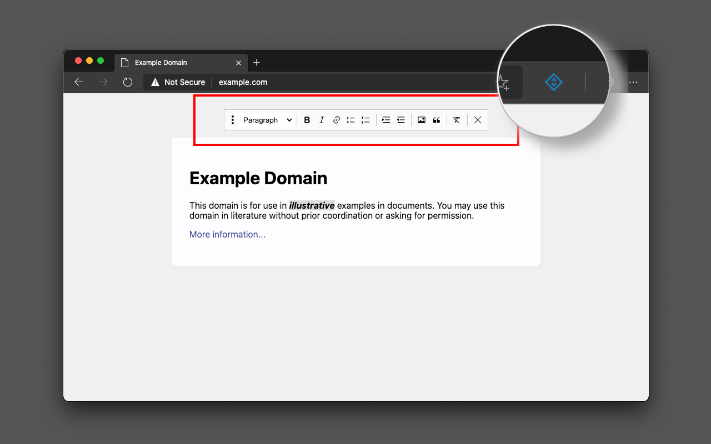Open a new browser tab
The height and width of the screenshot is (444, 711).
(x=256, y=63)
